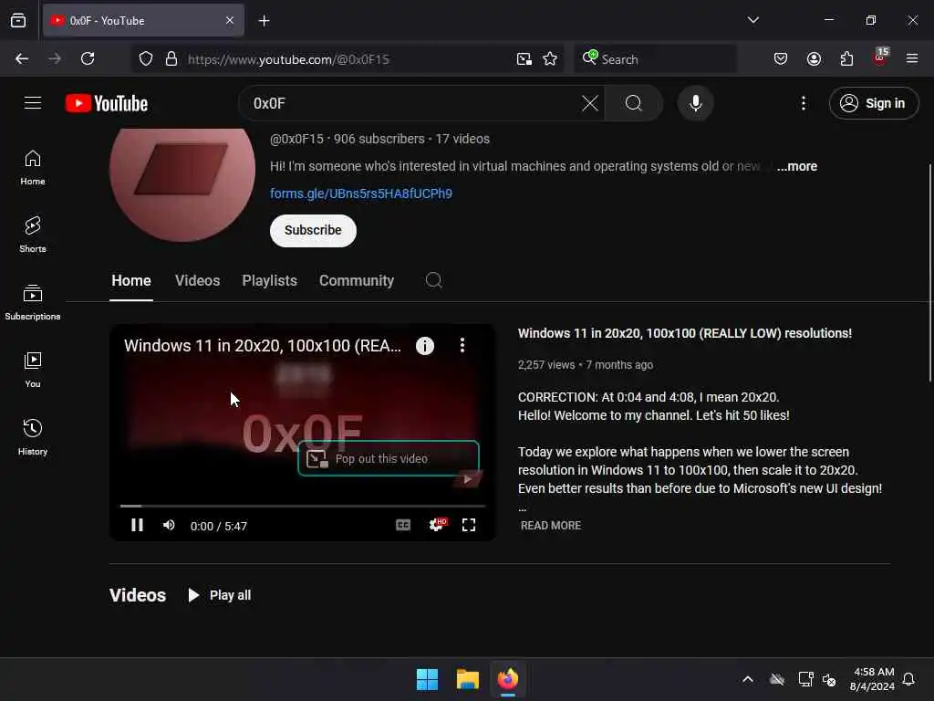Show hidden system tray icons chevron
The width and height of the screenshot is (934, 701).
748,679
